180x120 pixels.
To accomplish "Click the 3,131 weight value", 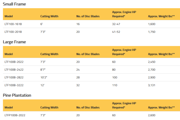I will pos(152,85).
